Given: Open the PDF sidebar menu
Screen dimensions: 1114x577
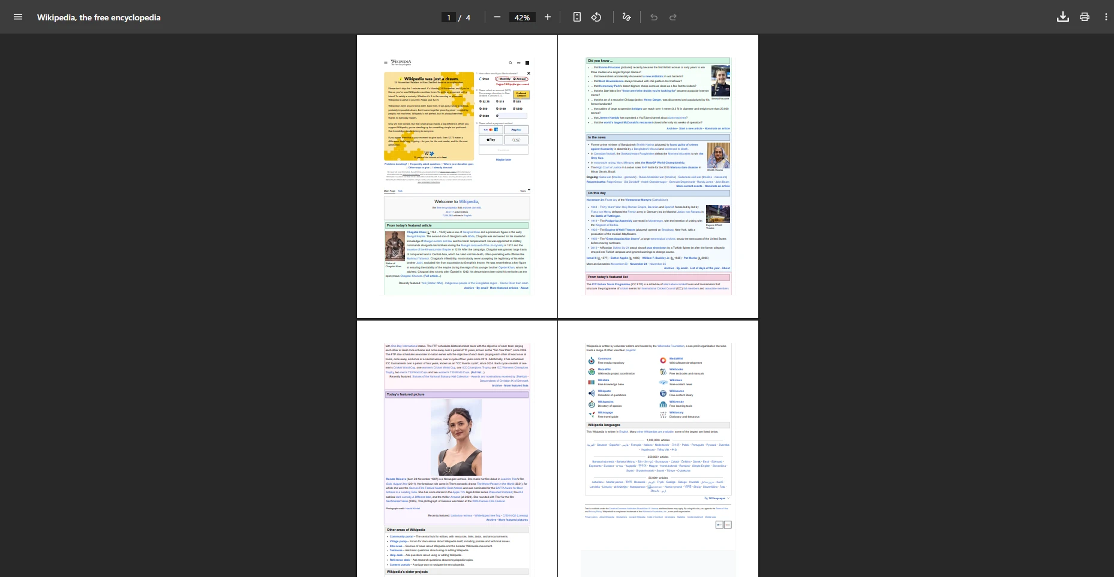Looking at the screenshot, I should (x=18, y=17).
